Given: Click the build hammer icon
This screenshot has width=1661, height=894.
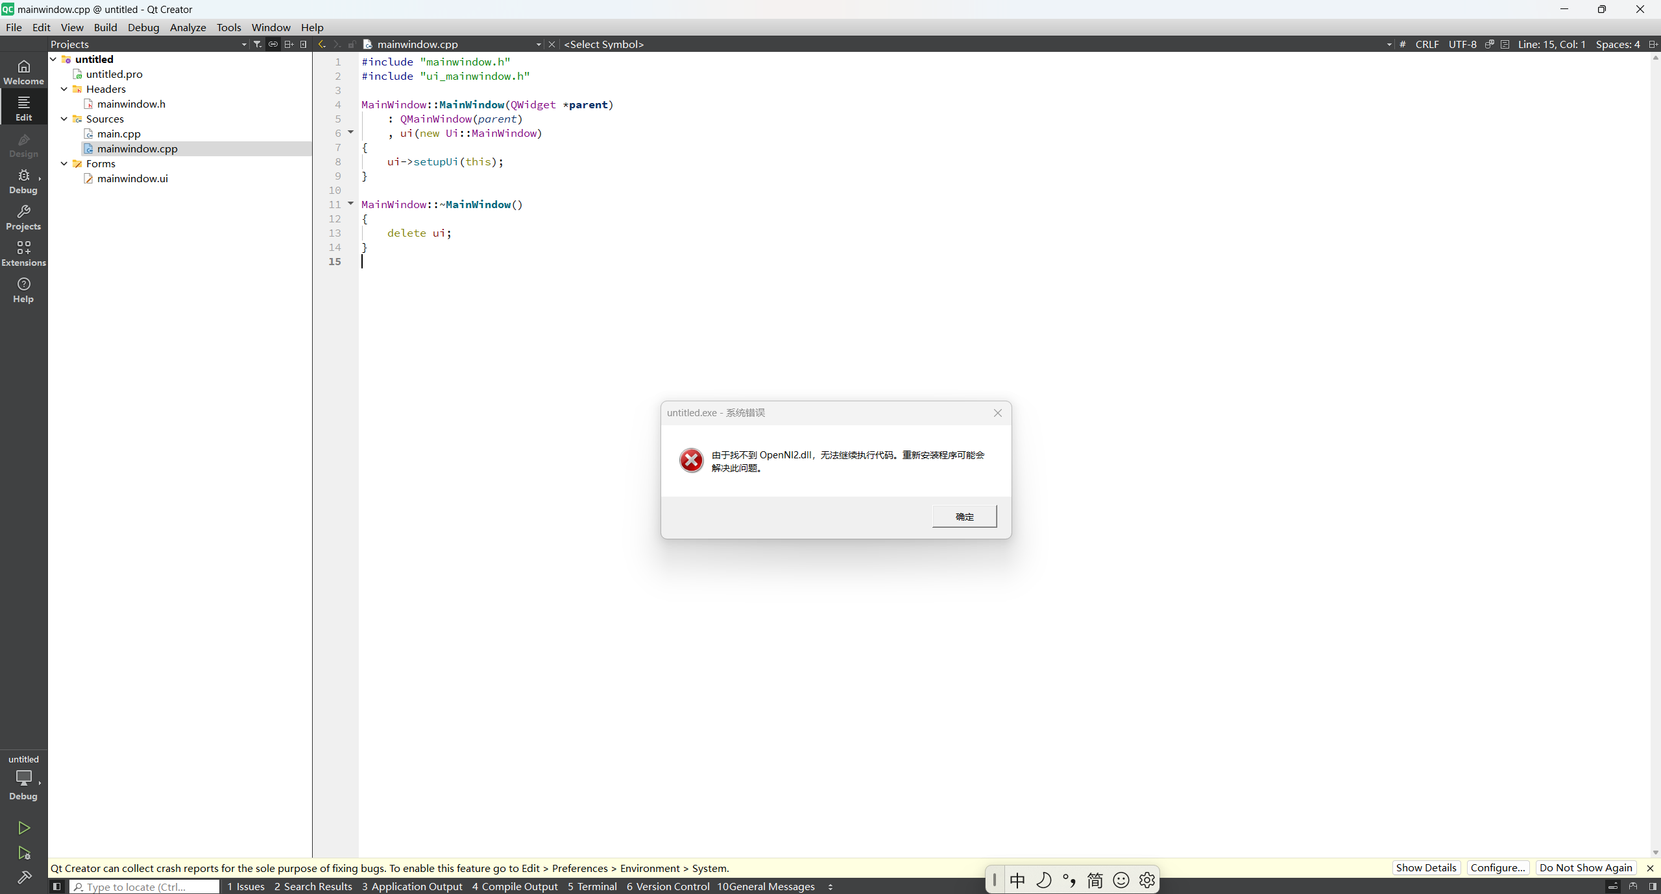Looking at the screenshot, I should coord(23,877).
